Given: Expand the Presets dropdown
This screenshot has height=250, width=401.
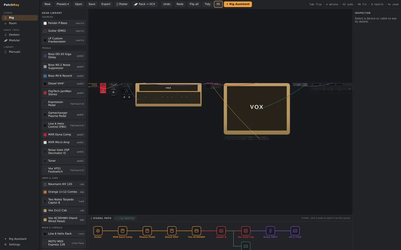Looking at the screenshot, I should pyautogui.click(x=63, y=4).
